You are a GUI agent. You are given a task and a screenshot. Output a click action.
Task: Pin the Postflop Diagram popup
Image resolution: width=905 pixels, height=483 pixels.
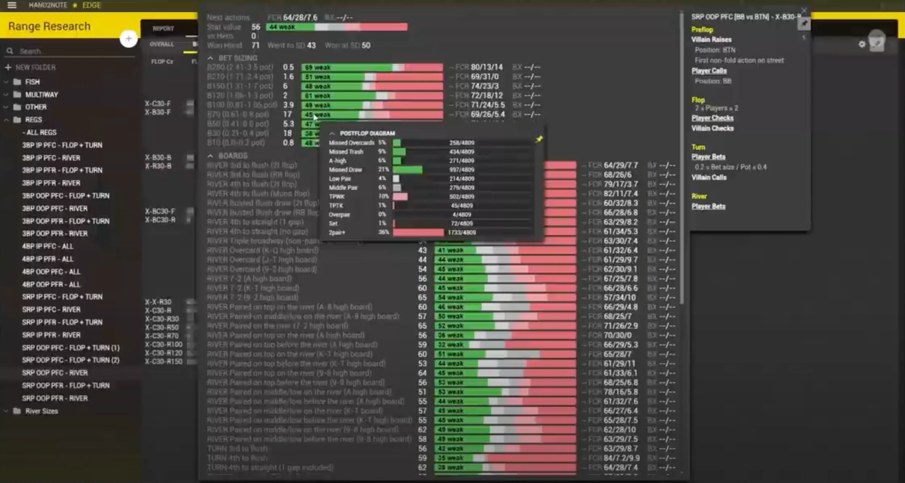(539, 139)
